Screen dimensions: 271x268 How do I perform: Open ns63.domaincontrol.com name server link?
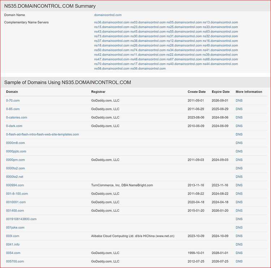pyautogui.click(x=220, y=32)
